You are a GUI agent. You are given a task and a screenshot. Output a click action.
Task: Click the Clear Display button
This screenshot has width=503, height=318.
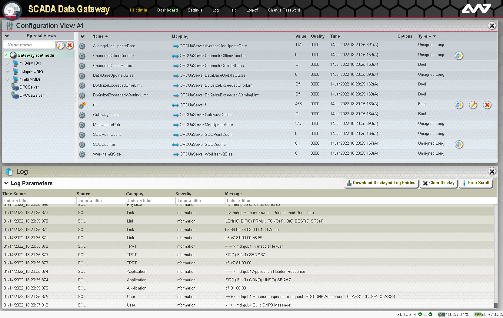pos(438,183)
